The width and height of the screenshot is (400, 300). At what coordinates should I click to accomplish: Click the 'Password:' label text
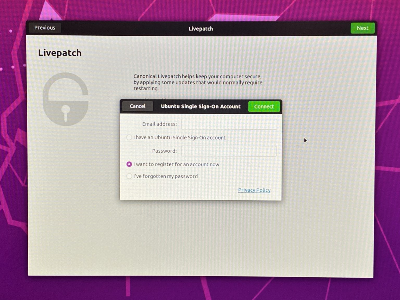point(165,151)
